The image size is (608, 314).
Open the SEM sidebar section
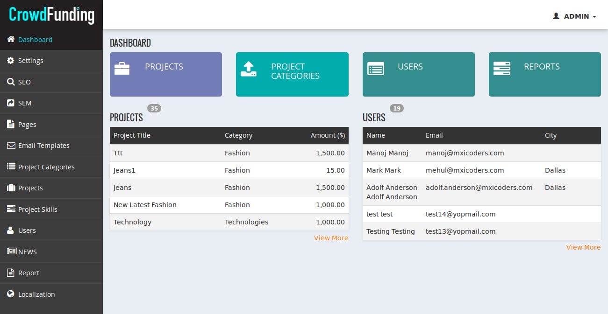coord(24,103)
